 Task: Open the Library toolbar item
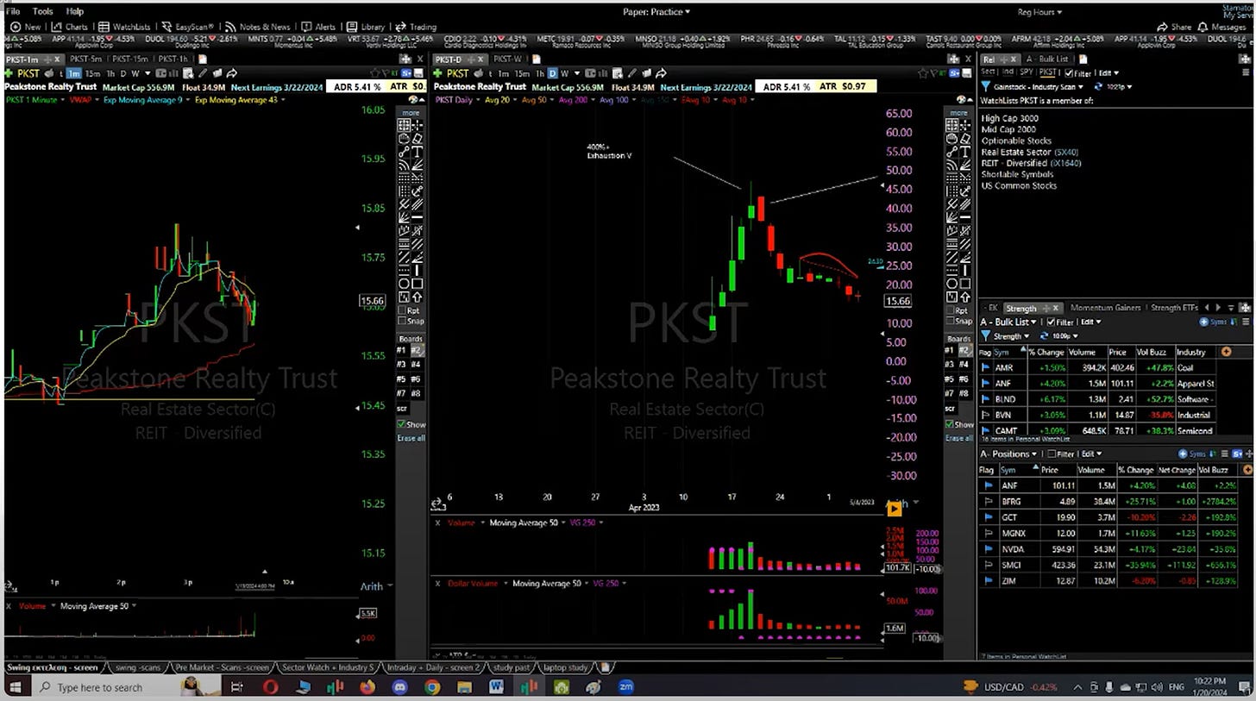367,27
